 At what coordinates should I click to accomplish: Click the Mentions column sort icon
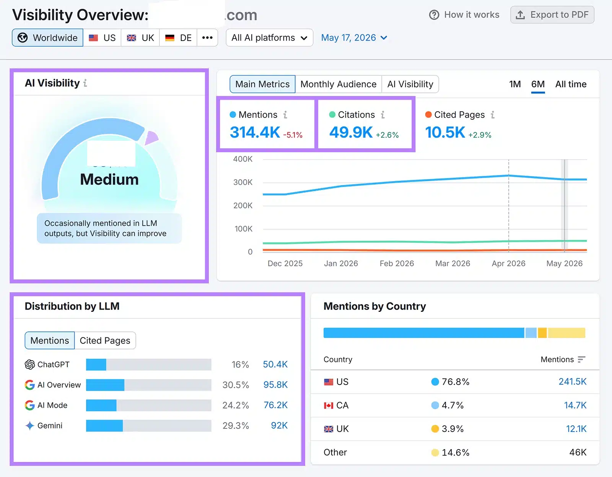[581, 359]
